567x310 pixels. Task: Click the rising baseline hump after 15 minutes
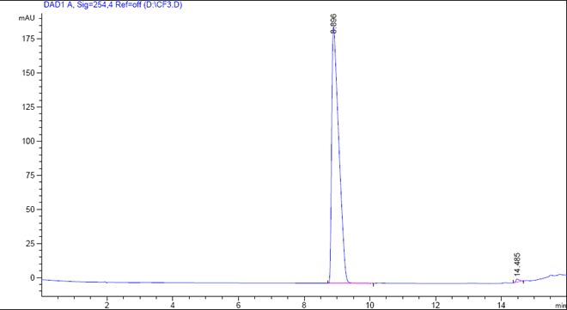552,276
